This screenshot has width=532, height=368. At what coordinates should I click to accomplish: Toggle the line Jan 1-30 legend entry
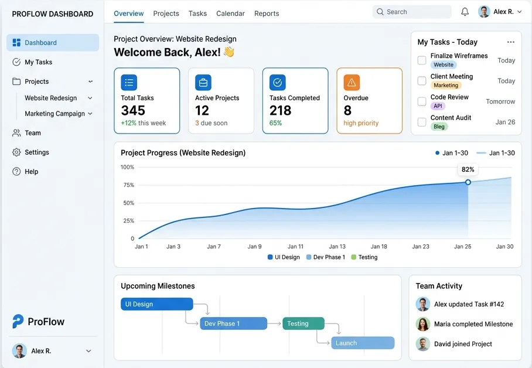click(x=496, y=153)
